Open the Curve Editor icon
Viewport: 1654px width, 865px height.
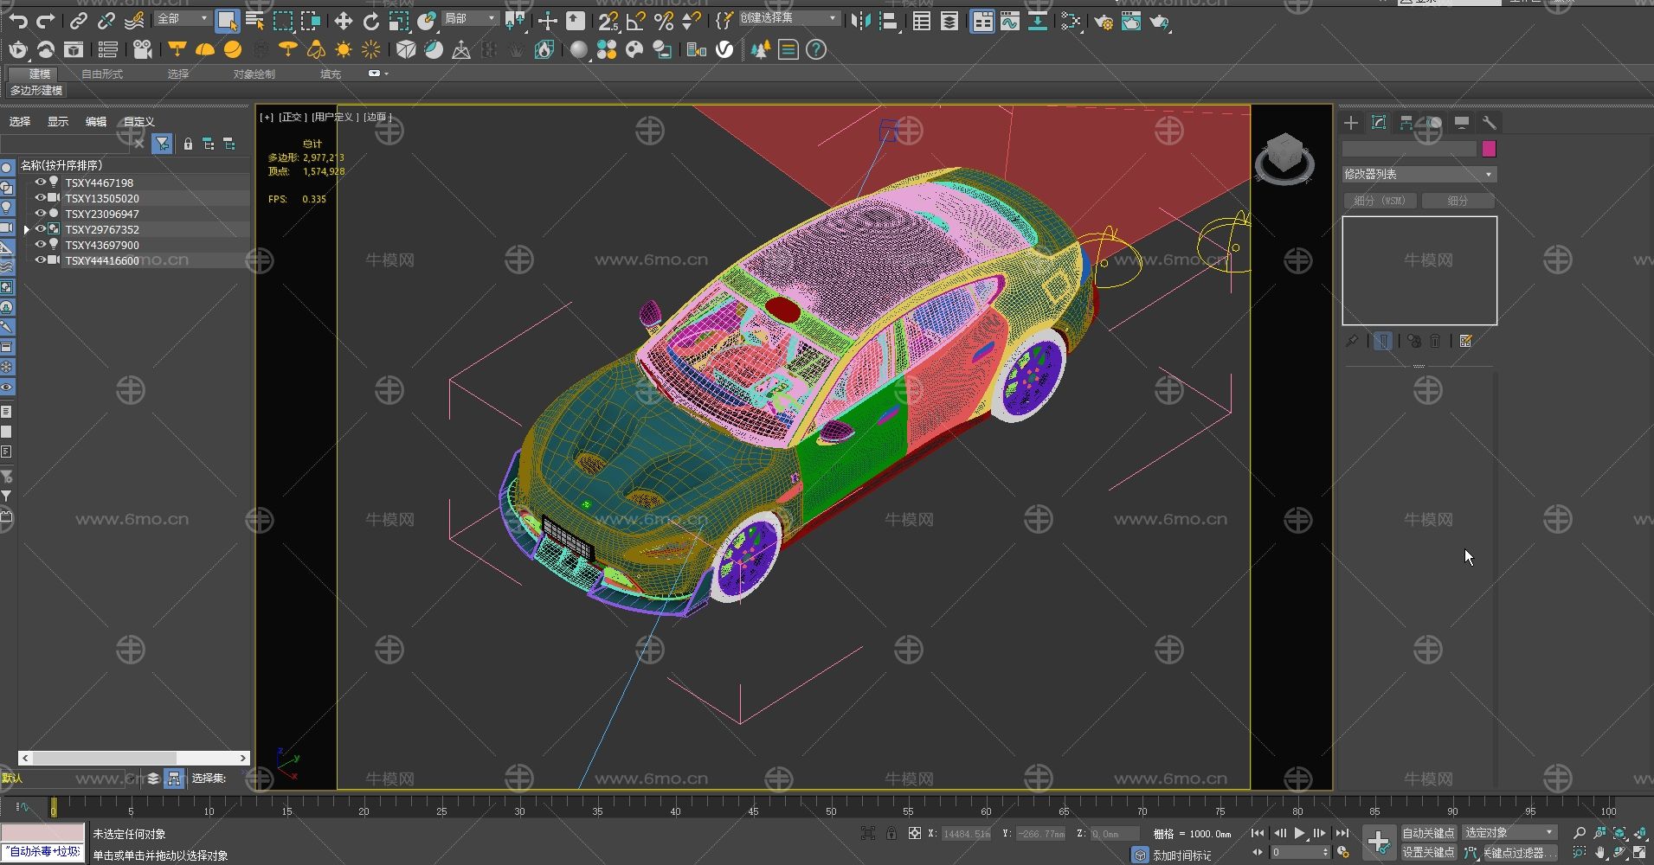pos(1010,22)
